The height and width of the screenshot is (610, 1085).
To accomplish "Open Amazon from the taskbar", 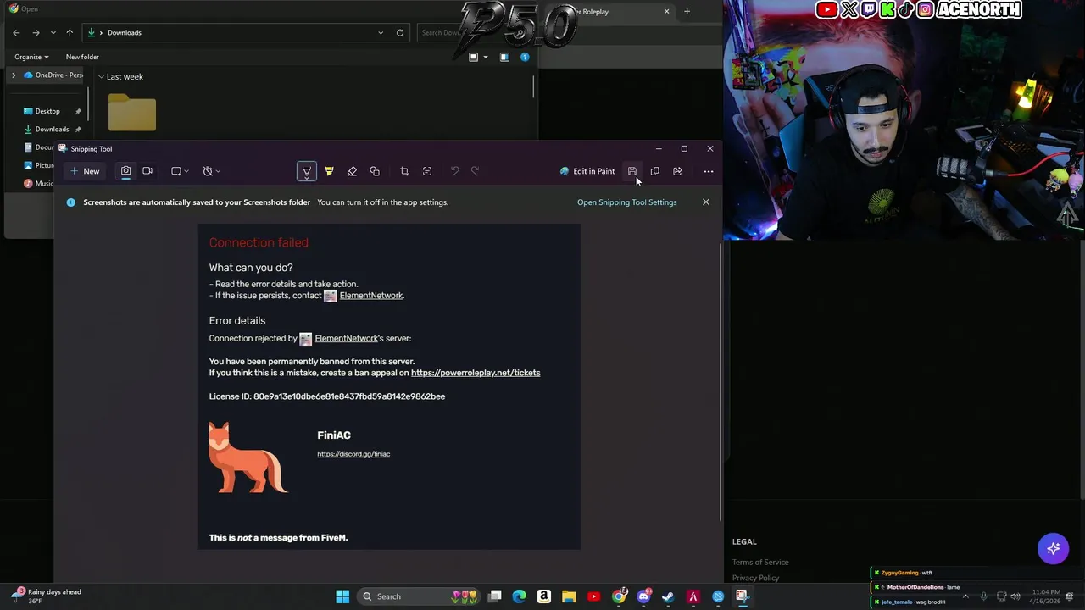I will (544, 596).
